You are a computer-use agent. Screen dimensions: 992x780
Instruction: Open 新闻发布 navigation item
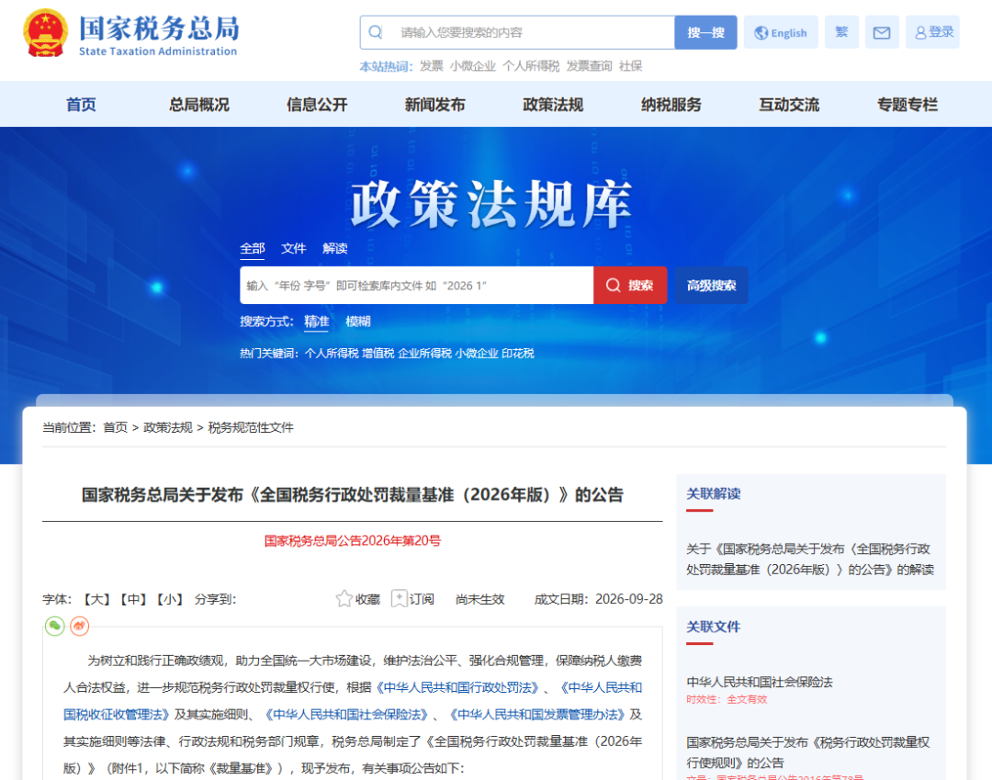[435, 105]
